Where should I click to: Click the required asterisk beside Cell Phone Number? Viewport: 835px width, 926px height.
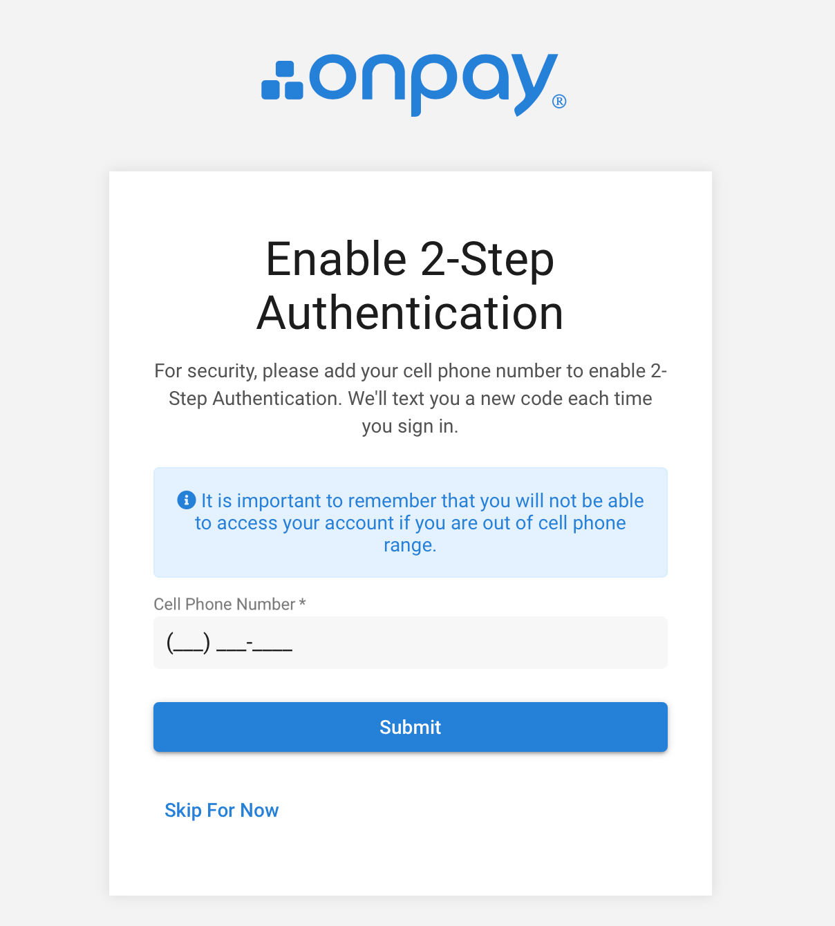pos(302,603)
